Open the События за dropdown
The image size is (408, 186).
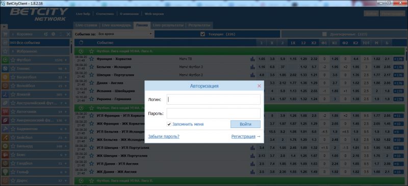(x=125, y=34)
